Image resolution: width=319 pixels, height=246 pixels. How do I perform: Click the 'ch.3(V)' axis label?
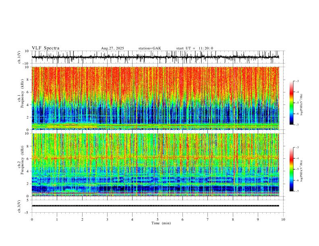19,206
